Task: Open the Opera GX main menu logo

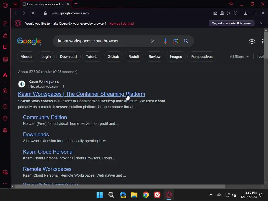Action: [x=5, y=5]
